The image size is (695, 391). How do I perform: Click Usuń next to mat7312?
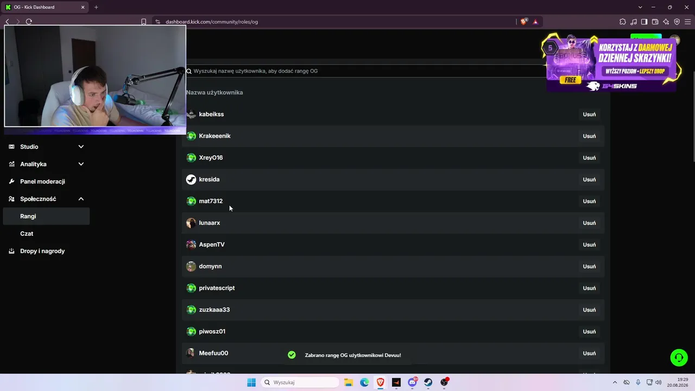point(589,201)
